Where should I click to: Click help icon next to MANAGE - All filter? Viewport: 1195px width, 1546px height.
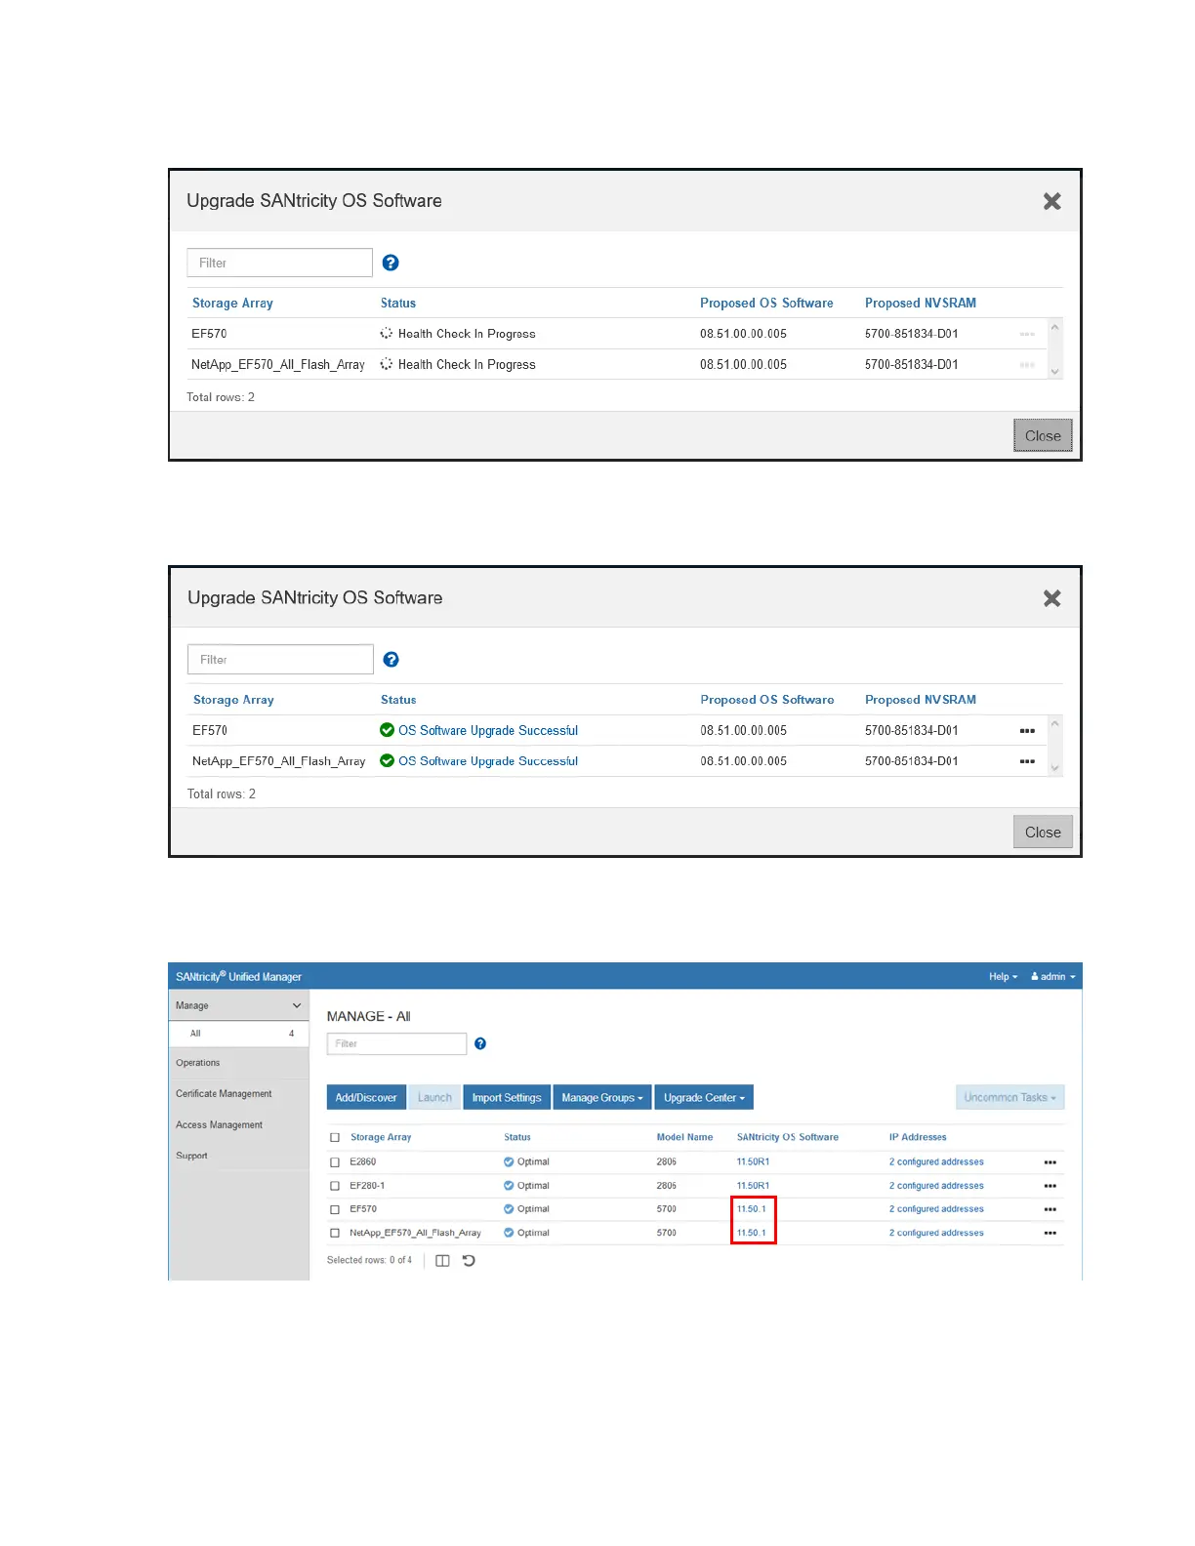click(x=480, y=1044)
